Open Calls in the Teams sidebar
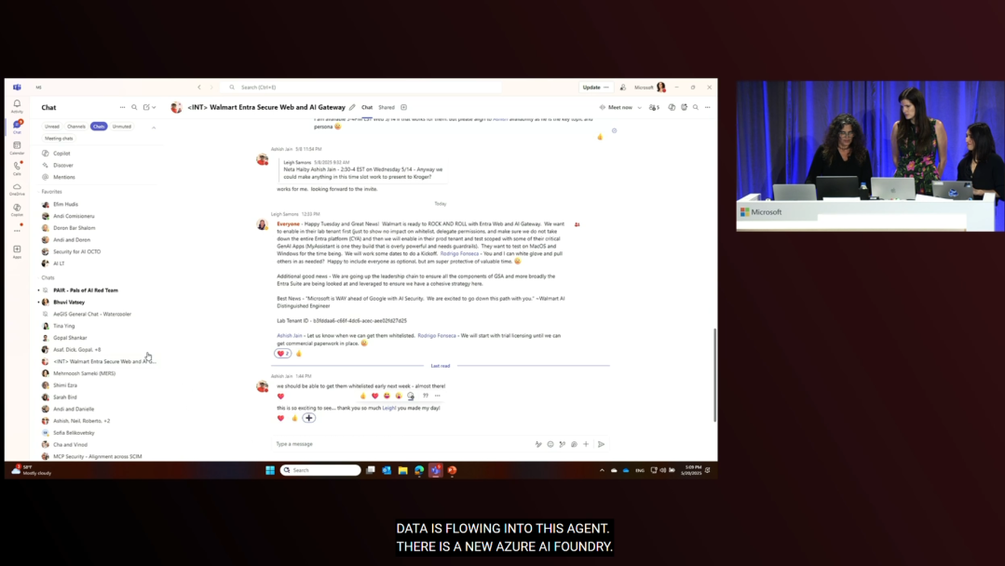Image resolution: width=1005 pixels, height=566 pixels. (x=18, y=168)
